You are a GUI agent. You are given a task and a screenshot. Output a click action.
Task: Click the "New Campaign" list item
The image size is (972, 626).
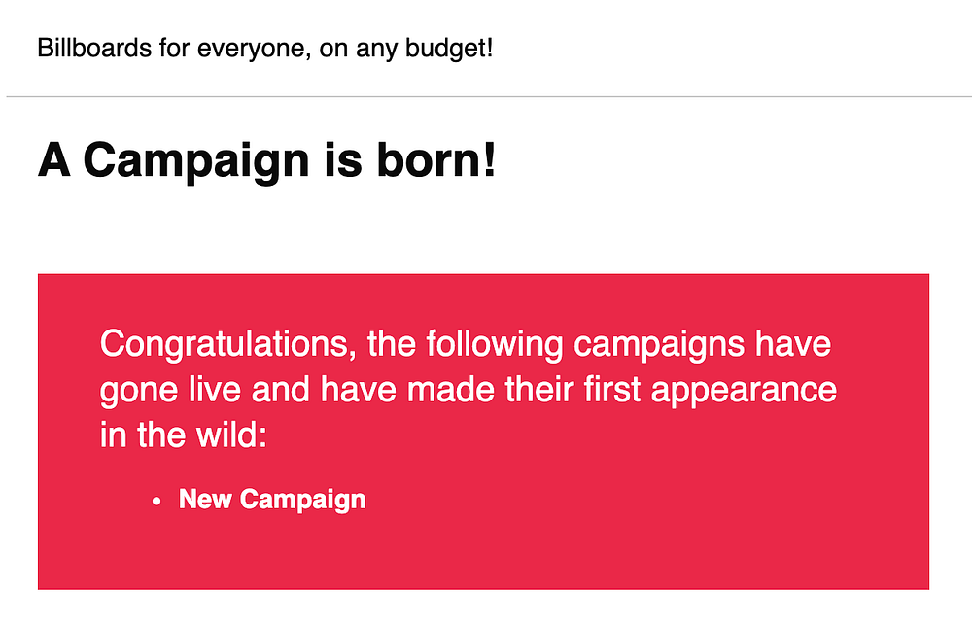(x=272, y=500)
